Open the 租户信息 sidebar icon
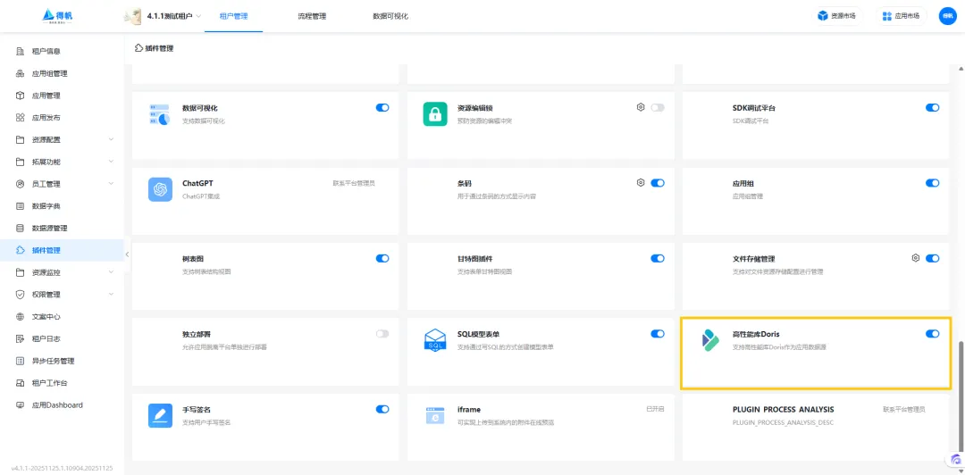The image size is (965, 475). click(20, 51)
